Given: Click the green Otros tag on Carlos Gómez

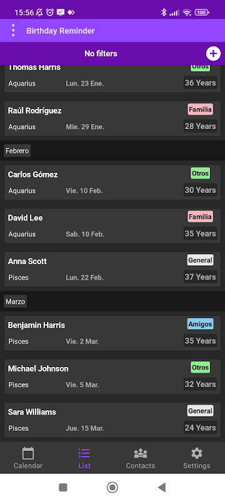Looking at the screenshot, I should [200, 173].
